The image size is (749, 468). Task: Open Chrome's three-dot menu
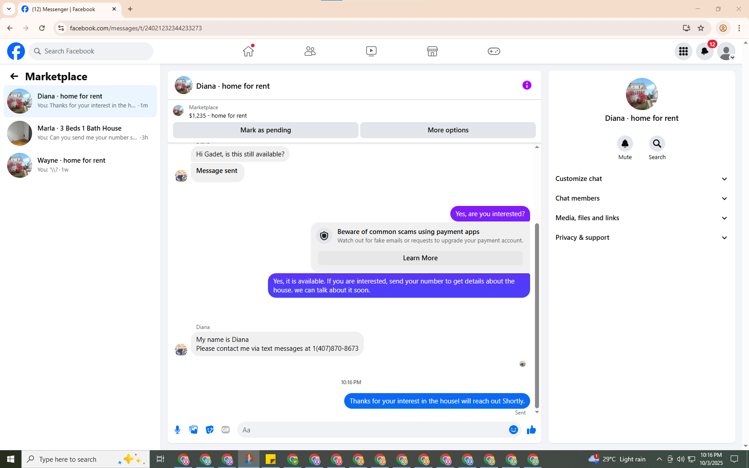point(739,28)
